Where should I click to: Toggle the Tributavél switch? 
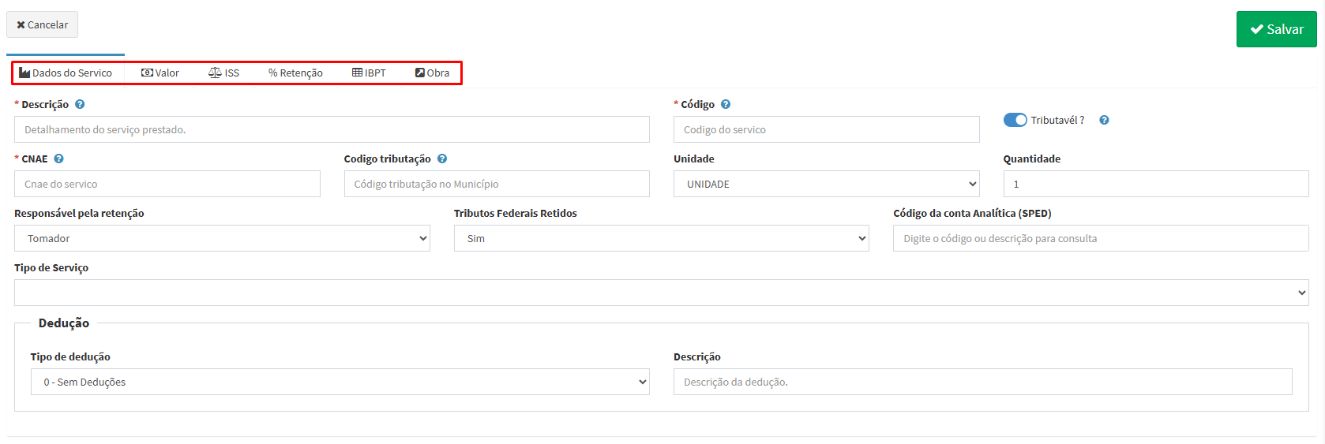(x=1015, y=120)
